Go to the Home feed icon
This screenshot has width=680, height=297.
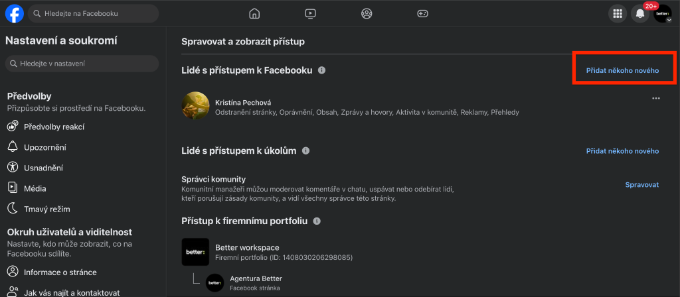(x=254, y=14)
